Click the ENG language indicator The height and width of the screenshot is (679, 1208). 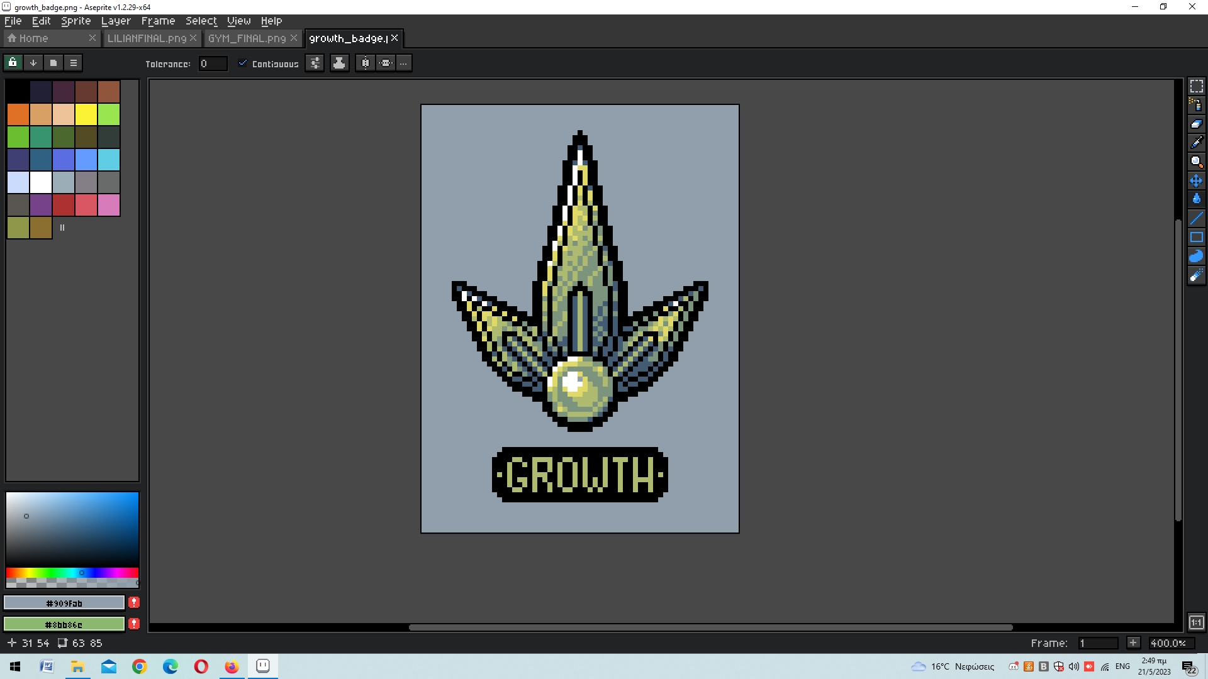1122,666
